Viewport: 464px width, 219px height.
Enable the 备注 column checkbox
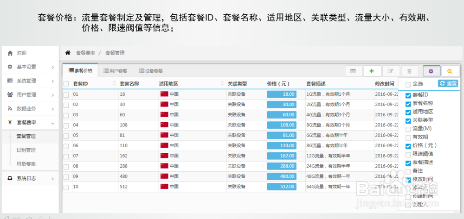click(x=408, y=171)
